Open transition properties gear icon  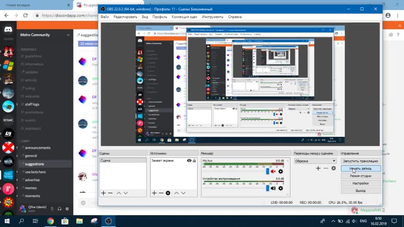pos(334,168)
